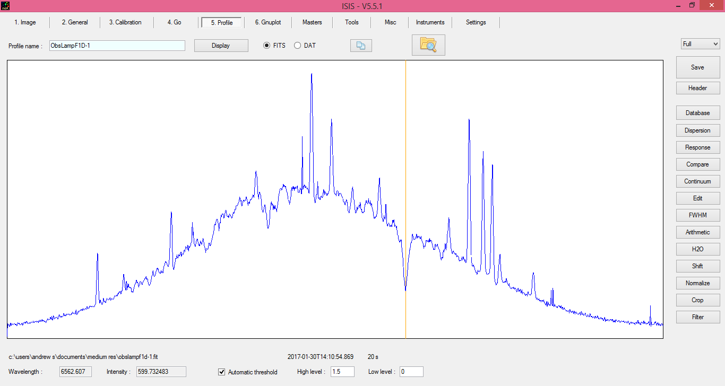Viewport: 725px width, 386px height.
Task: Click the High level input field
Action: pos(342,372)
